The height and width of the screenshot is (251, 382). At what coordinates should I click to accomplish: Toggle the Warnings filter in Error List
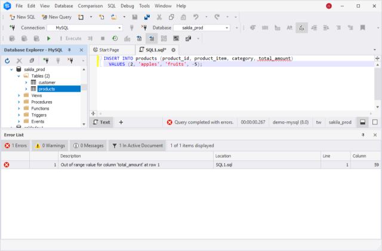tap(50, 145)
